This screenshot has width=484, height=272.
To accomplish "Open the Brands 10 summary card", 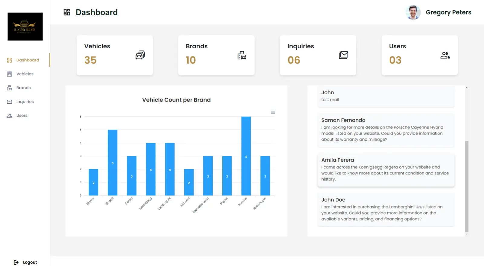I will point(216,55).
